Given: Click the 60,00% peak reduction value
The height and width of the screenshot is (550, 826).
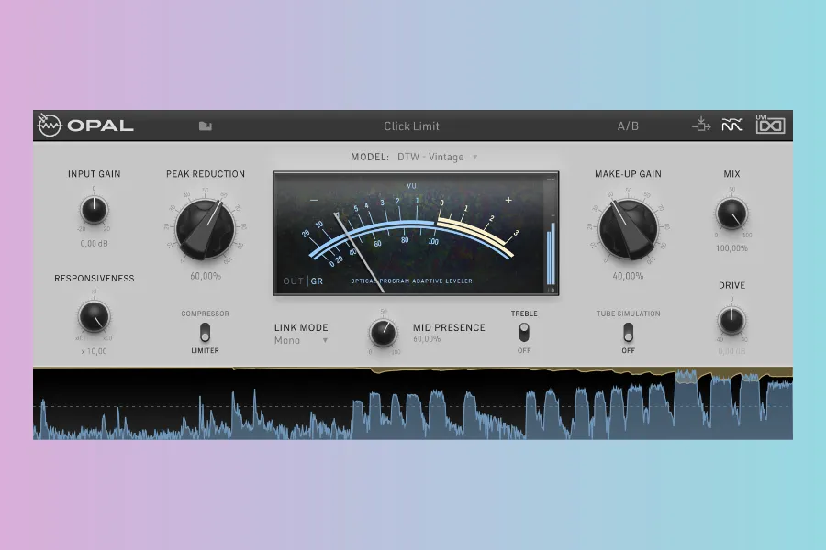Looking at the screenshot, I should coord(206,276).
